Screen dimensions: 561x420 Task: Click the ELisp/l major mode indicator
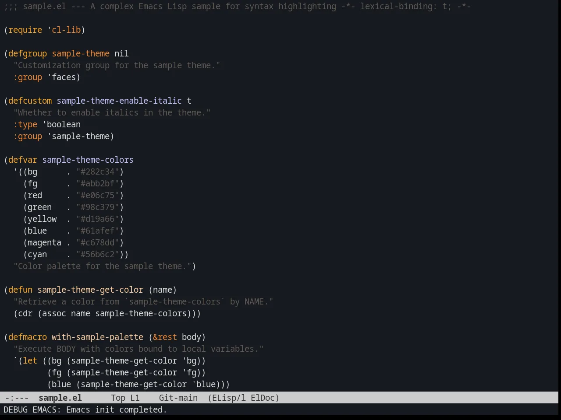(227, 398)
